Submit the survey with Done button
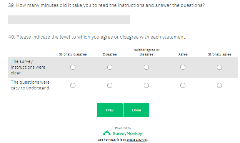 coord(137,110)
